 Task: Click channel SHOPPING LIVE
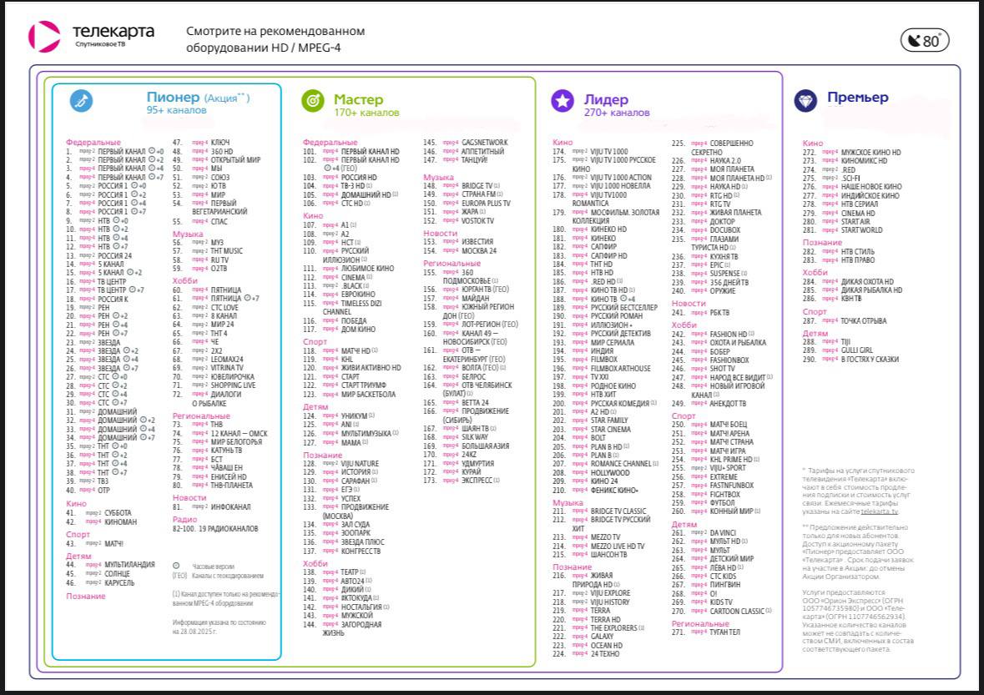(234, 385)
